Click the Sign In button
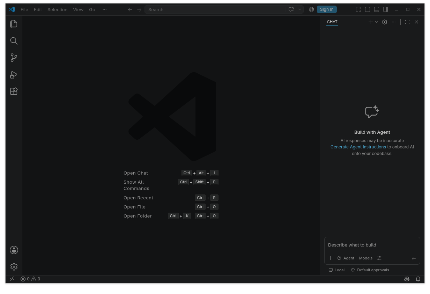Viewport: 430px width, 294px height. coord(327,9)
